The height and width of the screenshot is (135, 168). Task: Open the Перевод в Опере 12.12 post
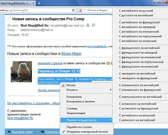click(x=59, y=71)
